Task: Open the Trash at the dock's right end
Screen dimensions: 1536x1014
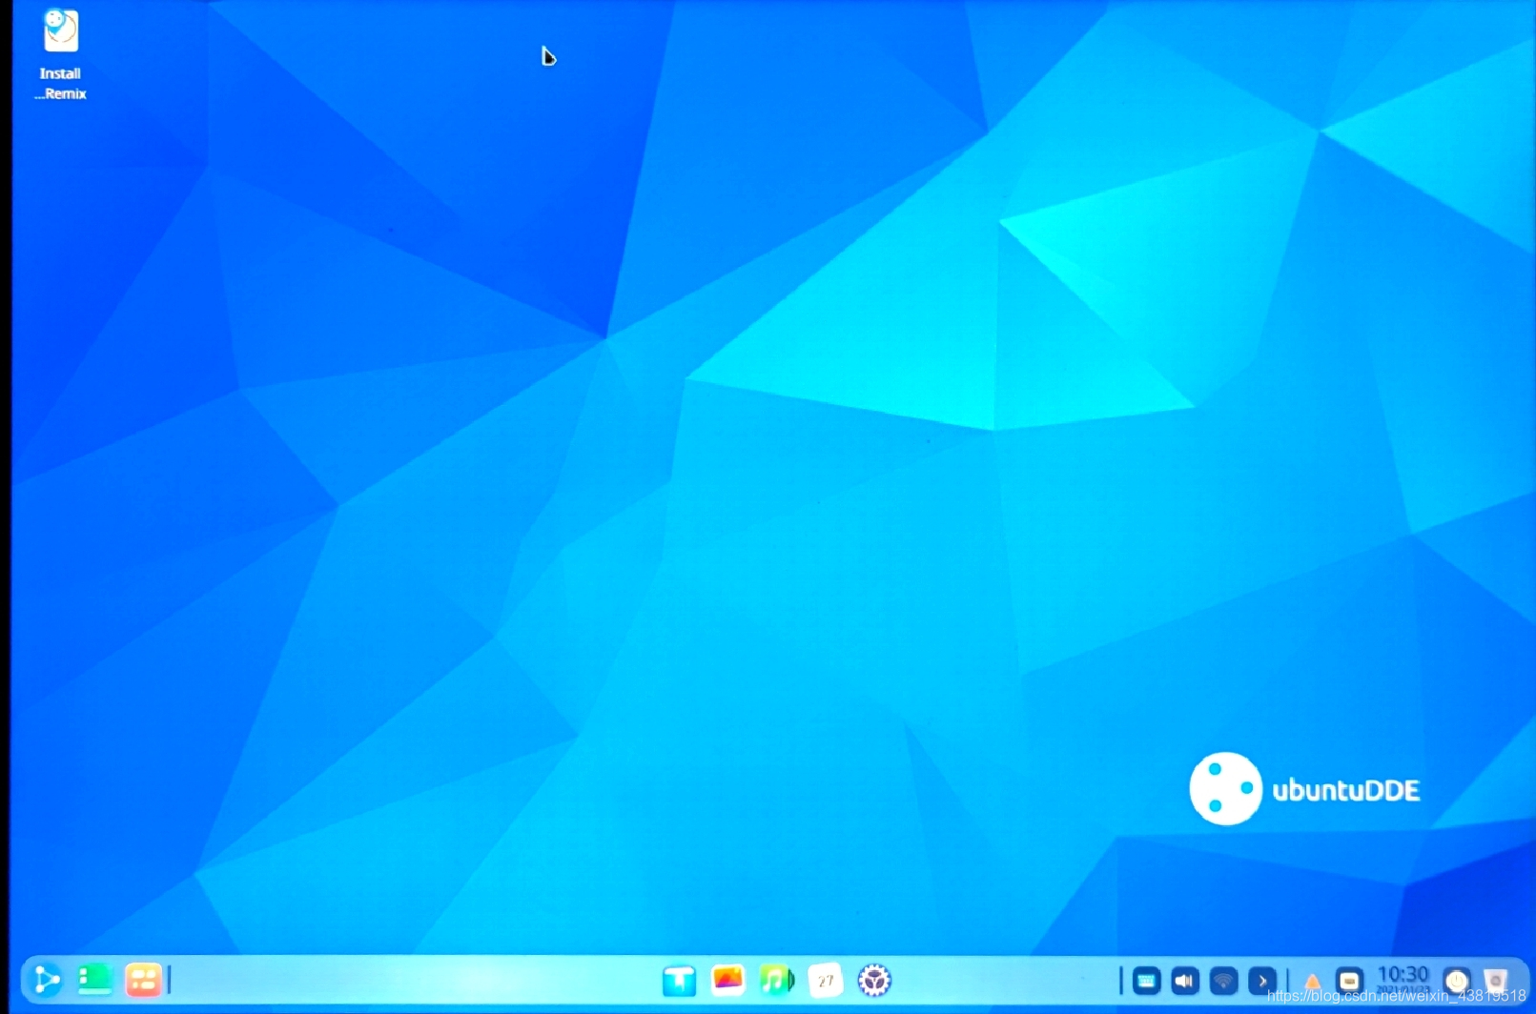Action: click(1497, 982)
